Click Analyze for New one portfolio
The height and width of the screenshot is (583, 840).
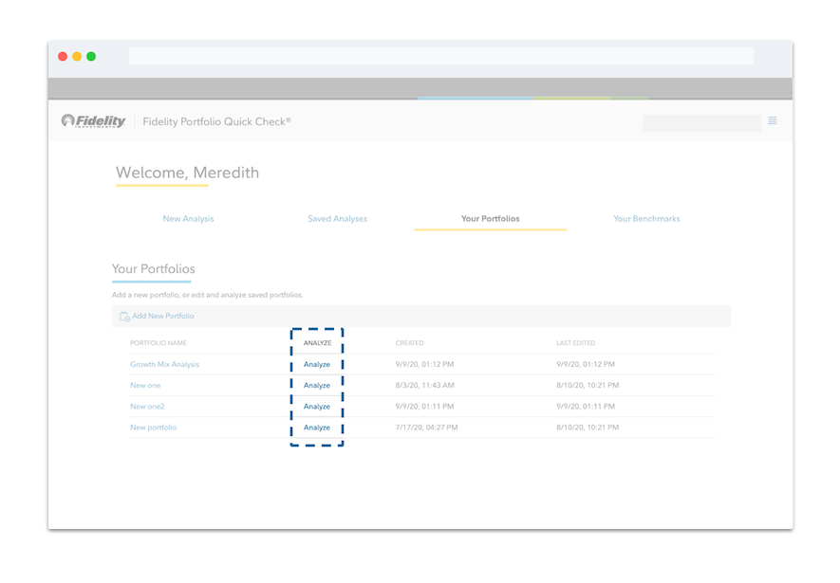(317, 386)
